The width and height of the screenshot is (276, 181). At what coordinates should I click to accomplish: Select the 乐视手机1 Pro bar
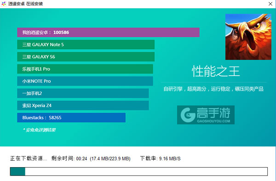(x=85, y=69)
